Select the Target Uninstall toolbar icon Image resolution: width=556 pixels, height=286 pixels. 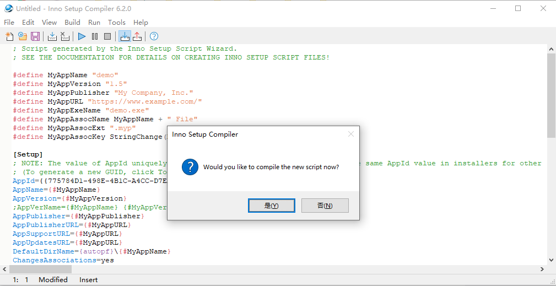click(137, 36)
